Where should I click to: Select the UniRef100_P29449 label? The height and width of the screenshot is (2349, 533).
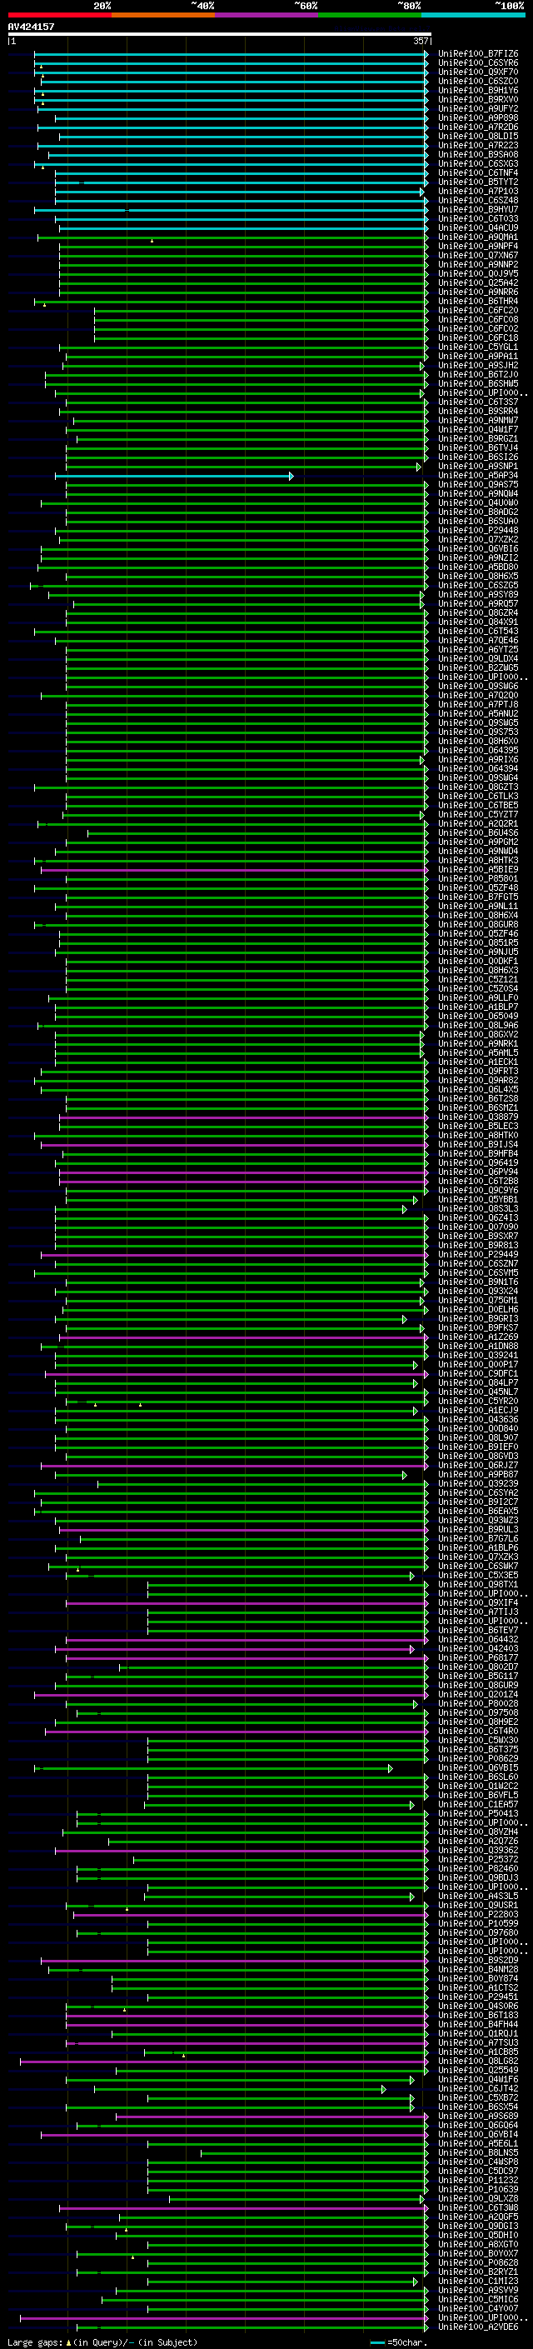[x=478, y=1255]
